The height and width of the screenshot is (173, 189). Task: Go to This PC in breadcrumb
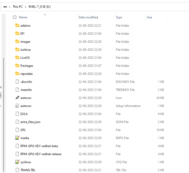pyautogui.click(x=18, y=7)
